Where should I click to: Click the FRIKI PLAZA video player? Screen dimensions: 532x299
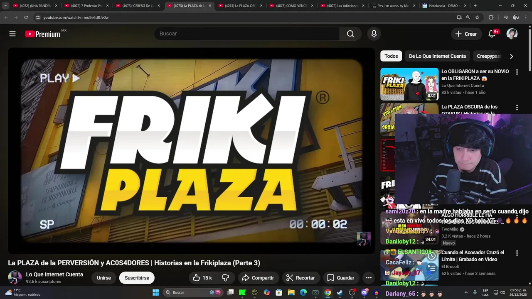(192, 150)
